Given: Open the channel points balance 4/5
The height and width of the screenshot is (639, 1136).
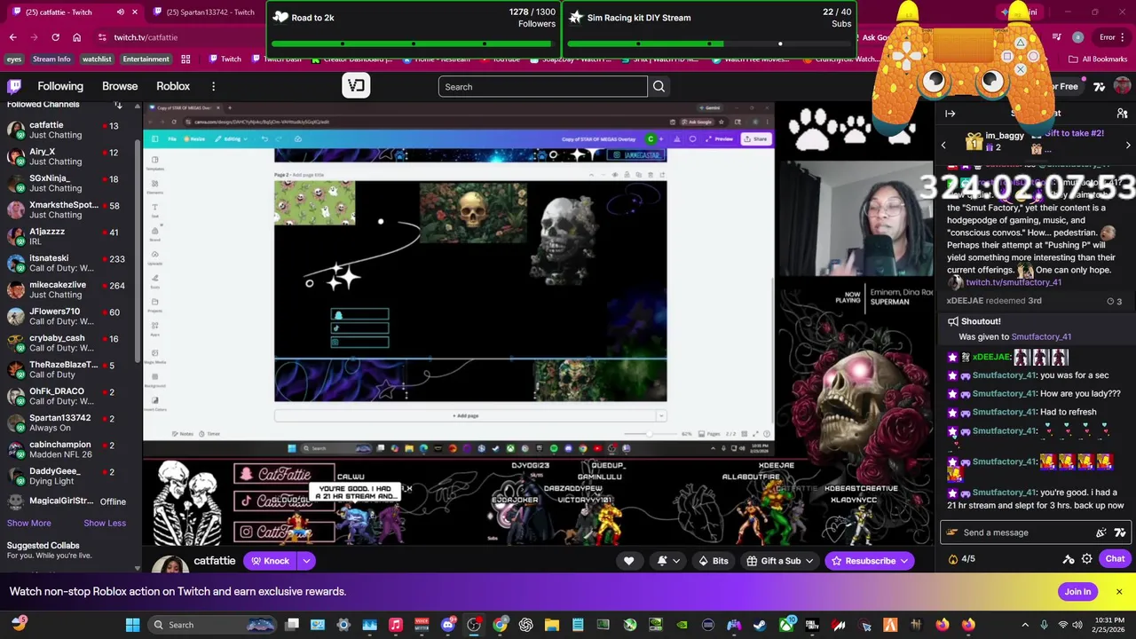Looking at the screenshot, I should [962, 559].
